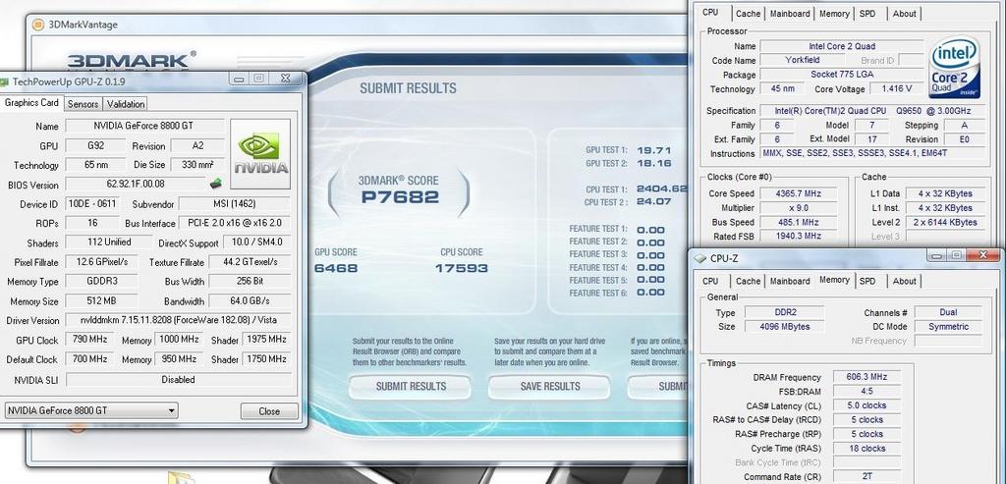Click the Core Voltage 1.416 V value
Image resolution: width=1006 pixels, height=484 pixels.
point(895,89)
